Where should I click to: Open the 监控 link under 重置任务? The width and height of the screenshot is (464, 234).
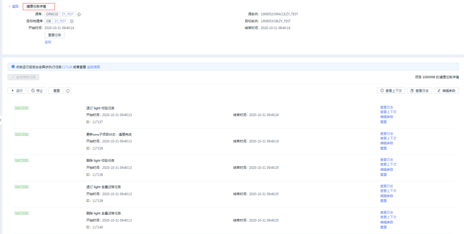coord(48,42)
